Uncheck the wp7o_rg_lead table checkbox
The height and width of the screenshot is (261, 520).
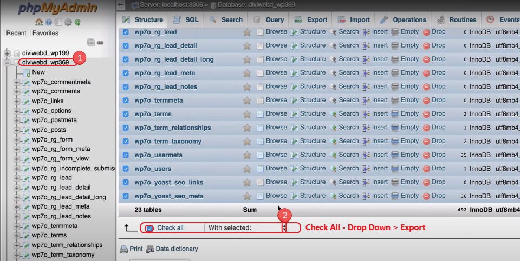[x=126, y=32]
